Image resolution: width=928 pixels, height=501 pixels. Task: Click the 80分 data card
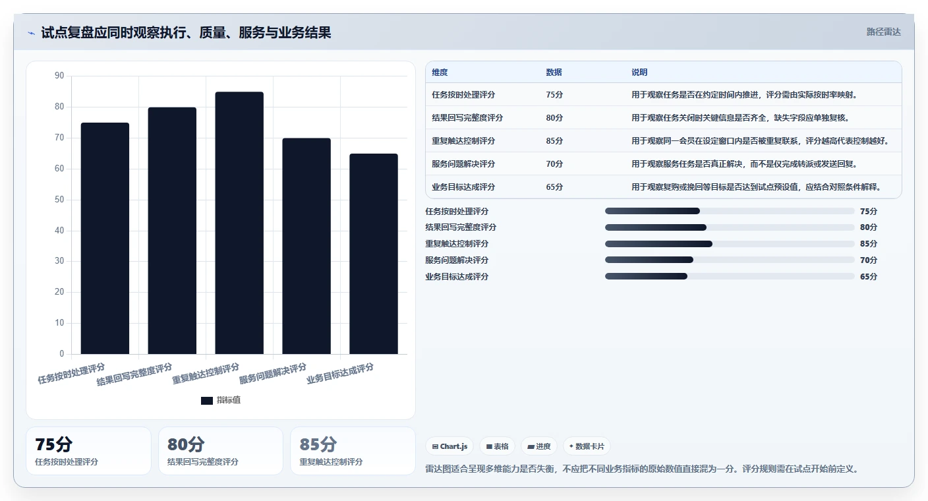221,451
